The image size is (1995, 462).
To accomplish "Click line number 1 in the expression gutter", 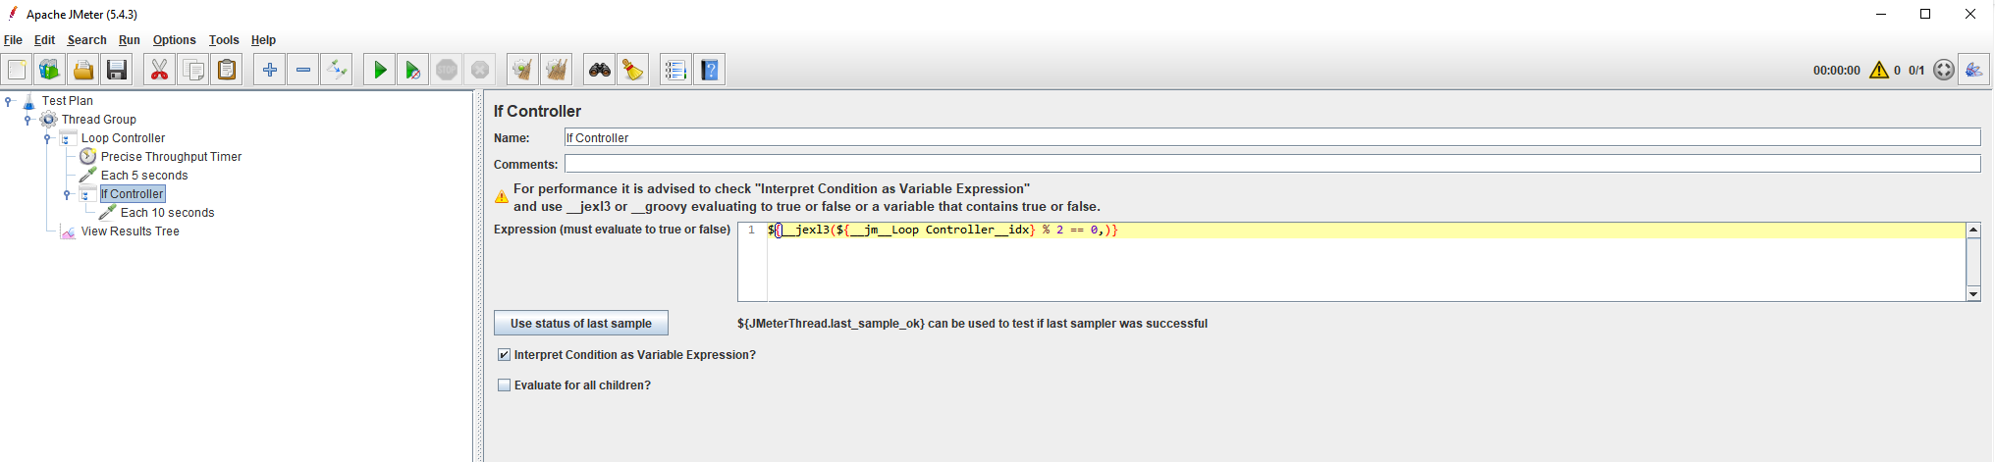I will (x=751, y=231).
